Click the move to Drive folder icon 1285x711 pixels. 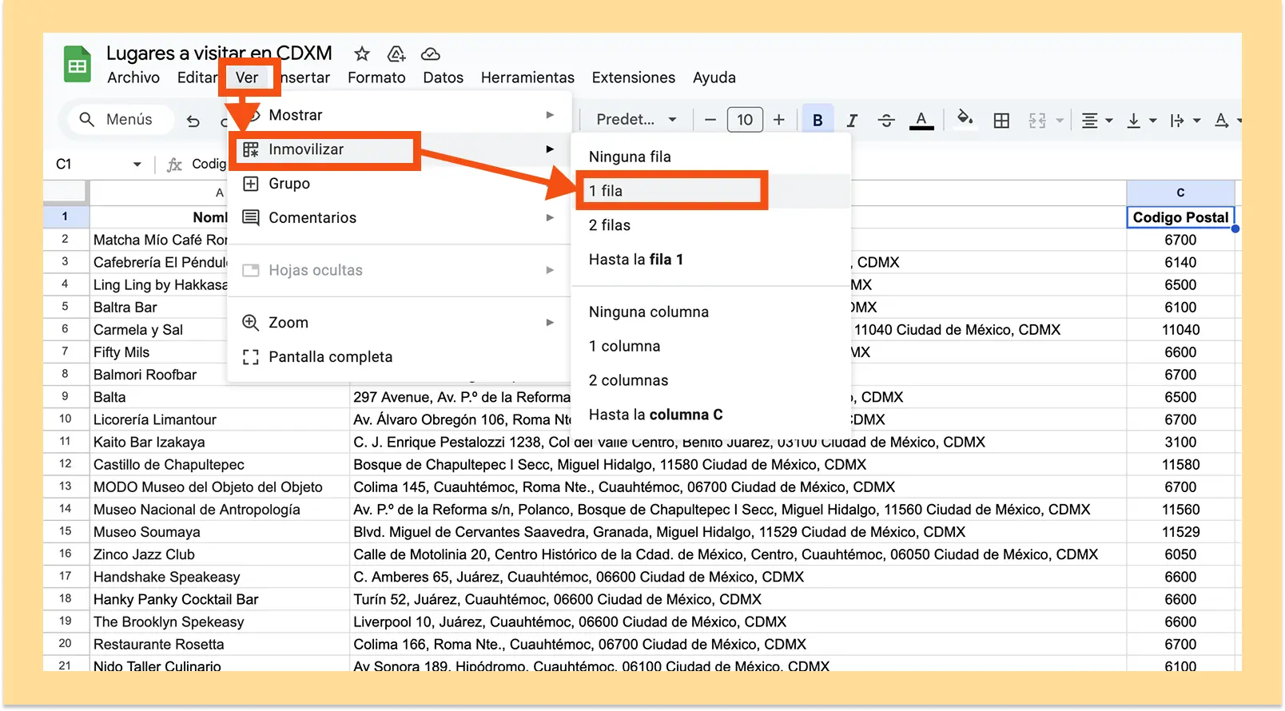pyautogui.click(x=396, y=54)
